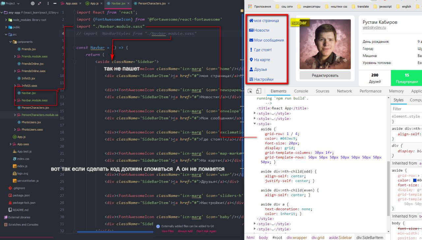Image resolution: width=422 pixels, height=240 pixels.
Task: Switch to the PersonCharacters.jsx editor tab
Action: [x=152, y=3]
